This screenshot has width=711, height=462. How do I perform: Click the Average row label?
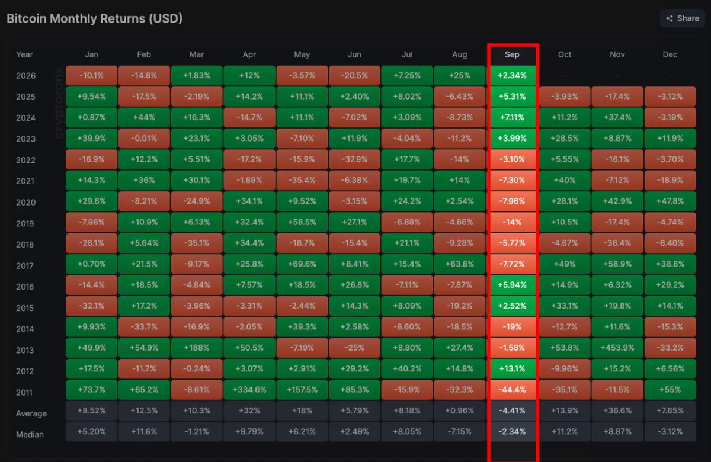31,413
